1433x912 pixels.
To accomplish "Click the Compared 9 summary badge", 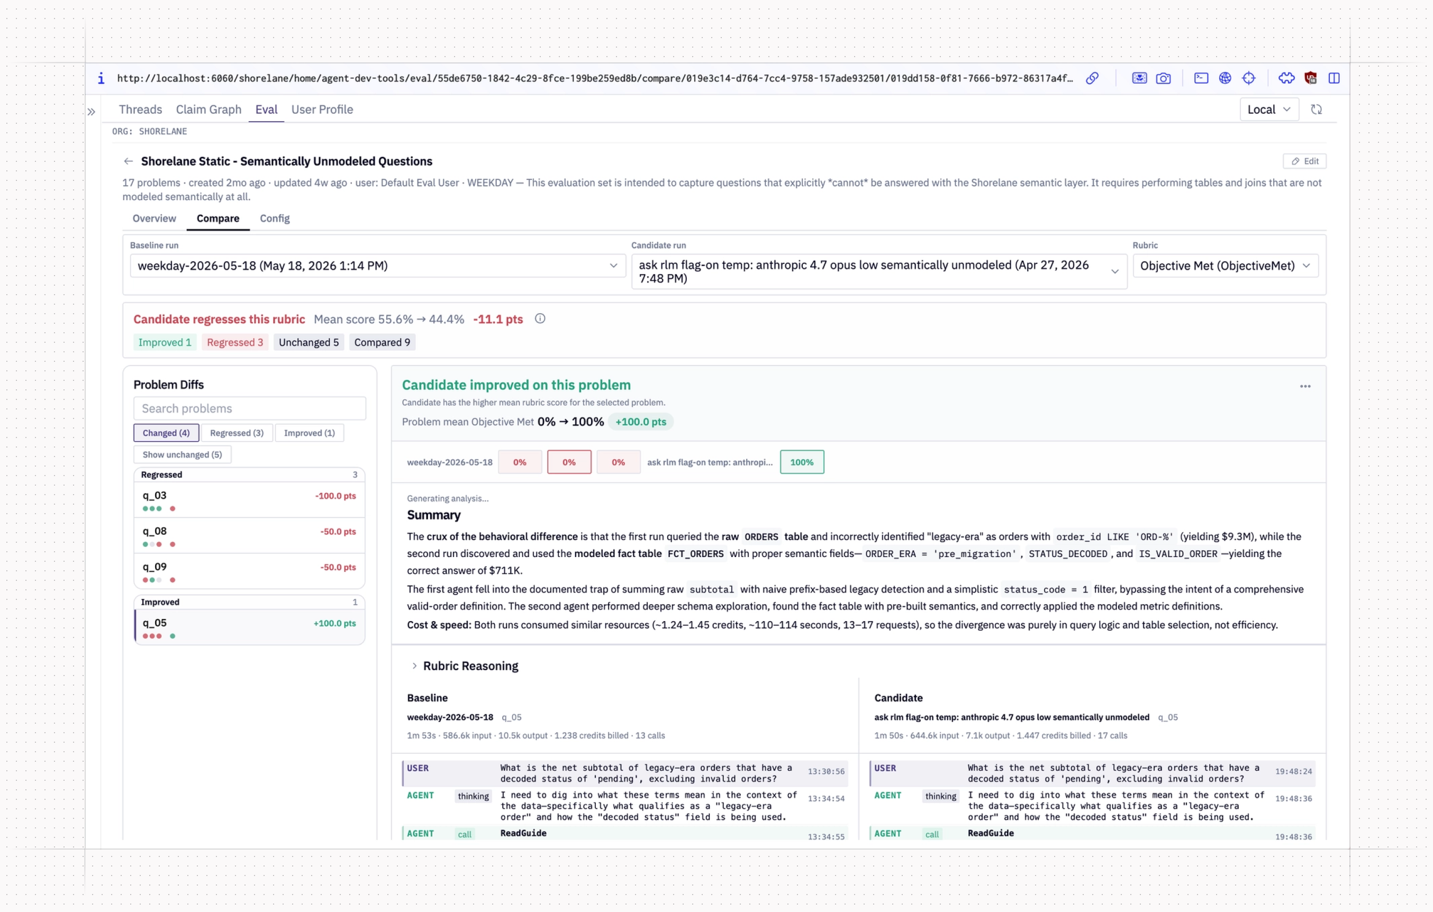I will click(x=382, y=342).
